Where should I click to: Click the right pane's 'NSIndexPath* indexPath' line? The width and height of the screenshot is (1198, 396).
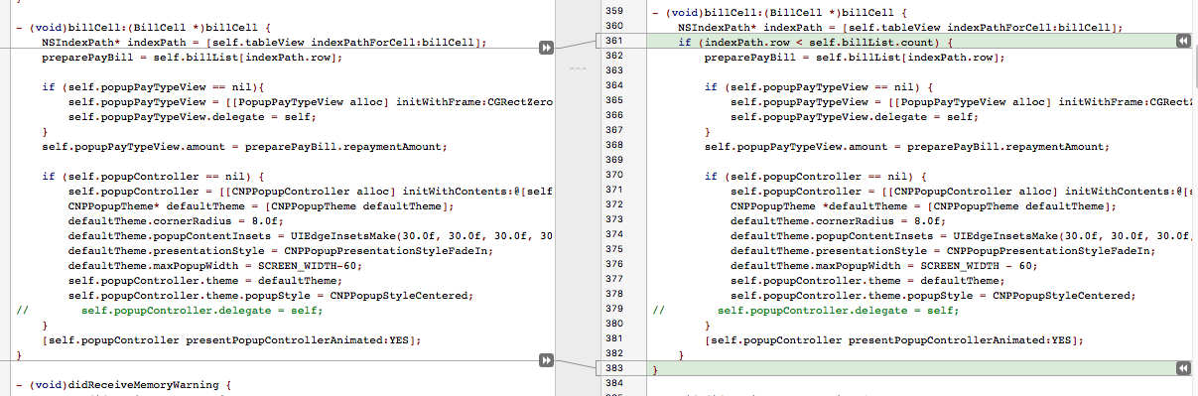tap(900, 28)
